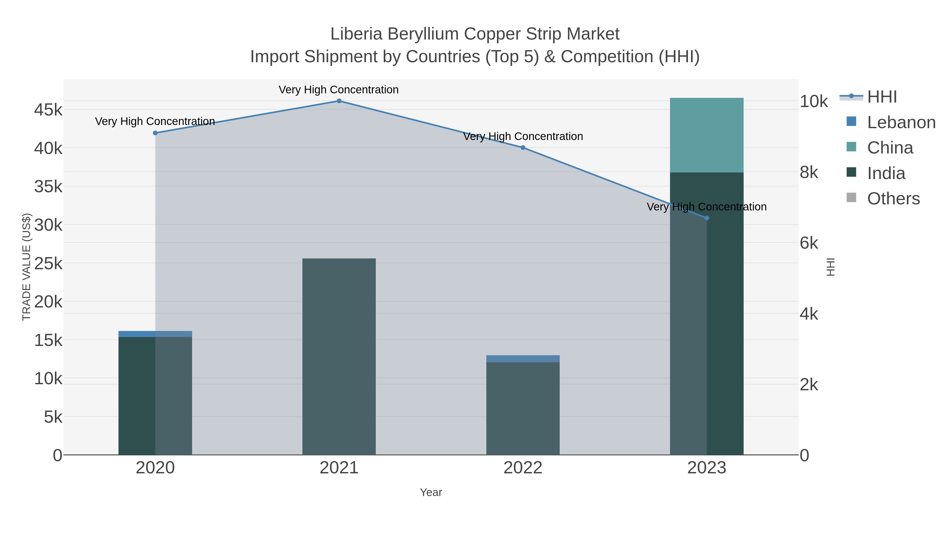Screen dimensions: 950x534
Task: Click the 2021 India bar
Action: coord(339,357)
